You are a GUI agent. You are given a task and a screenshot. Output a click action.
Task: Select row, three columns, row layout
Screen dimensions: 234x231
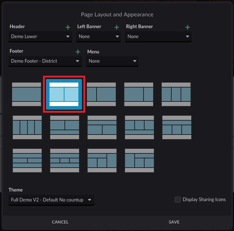point(64,161)
